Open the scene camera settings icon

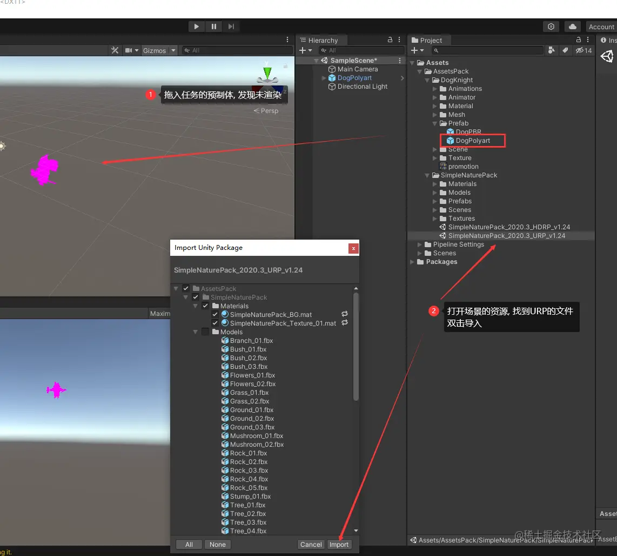(129, 50)
